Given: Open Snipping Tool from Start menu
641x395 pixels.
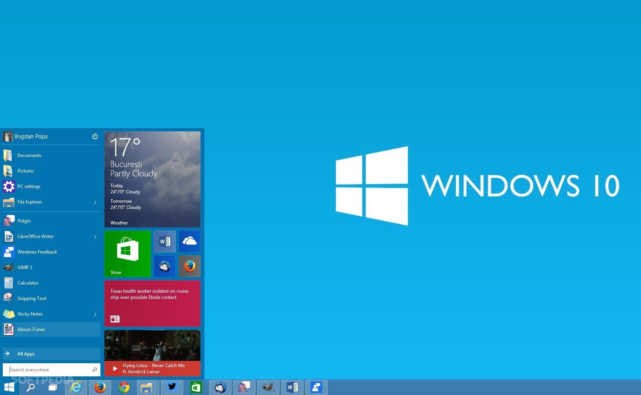Looking at the screenshot, I should (x=51, y=298).
